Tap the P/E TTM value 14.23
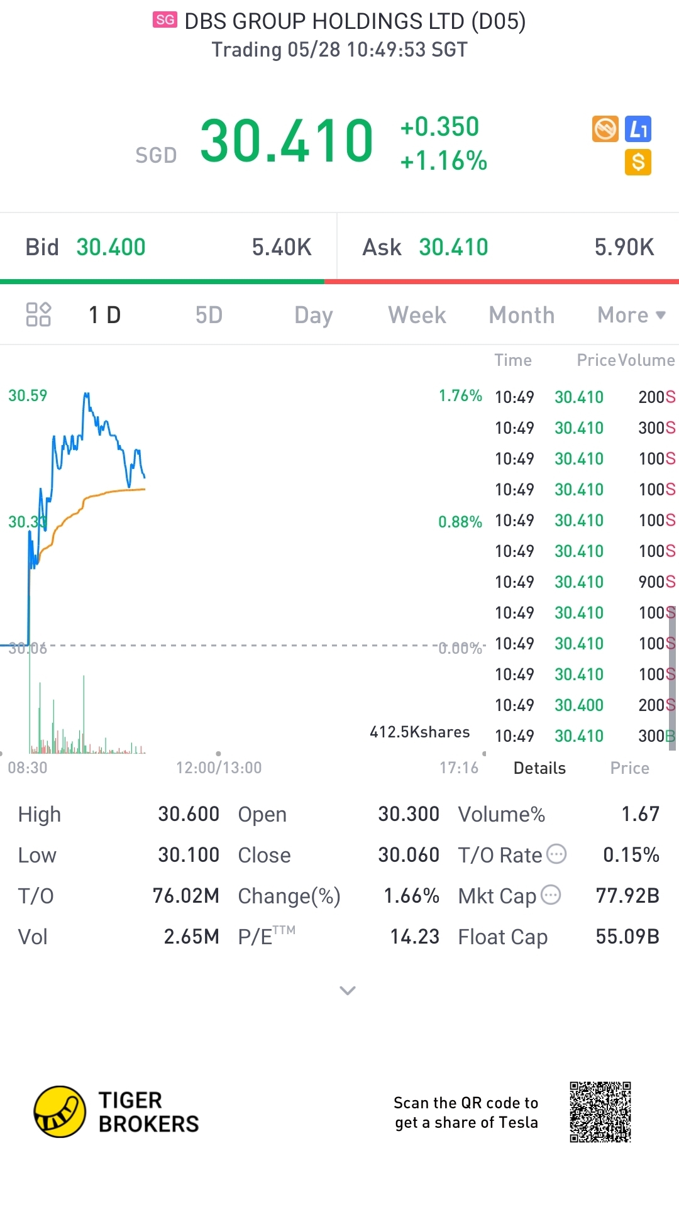The width and height of the screenshot is (679, 1207). [415, 937]
